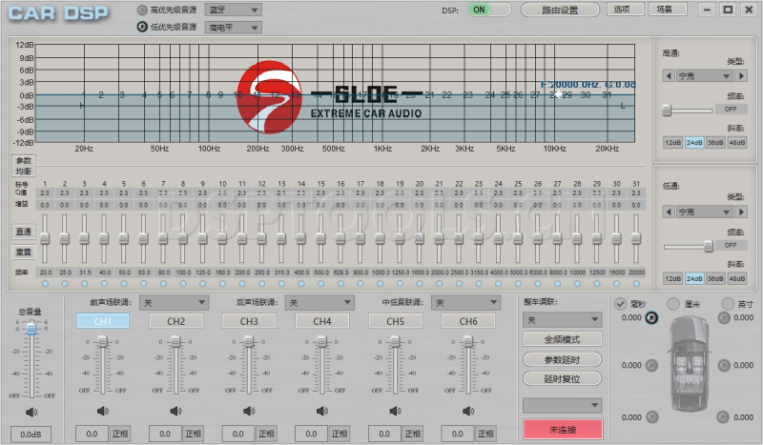Image resolution: width=763 pixels, height=445 pixels.
Task: Click the 0.0dB master volume field
Action: tap(31, 434)
